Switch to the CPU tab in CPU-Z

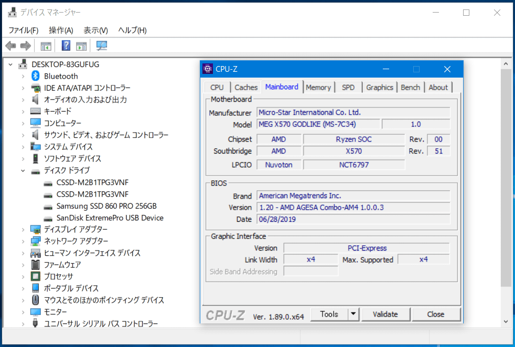217,88
